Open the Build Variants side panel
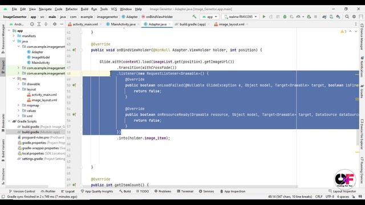Image resolution: width=365 pixels, height=205 pixels. [3, 150]
